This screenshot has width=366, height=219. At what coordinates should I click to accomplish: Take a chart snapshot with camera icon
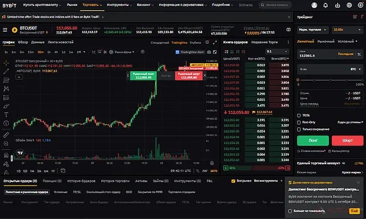(209, 52)
